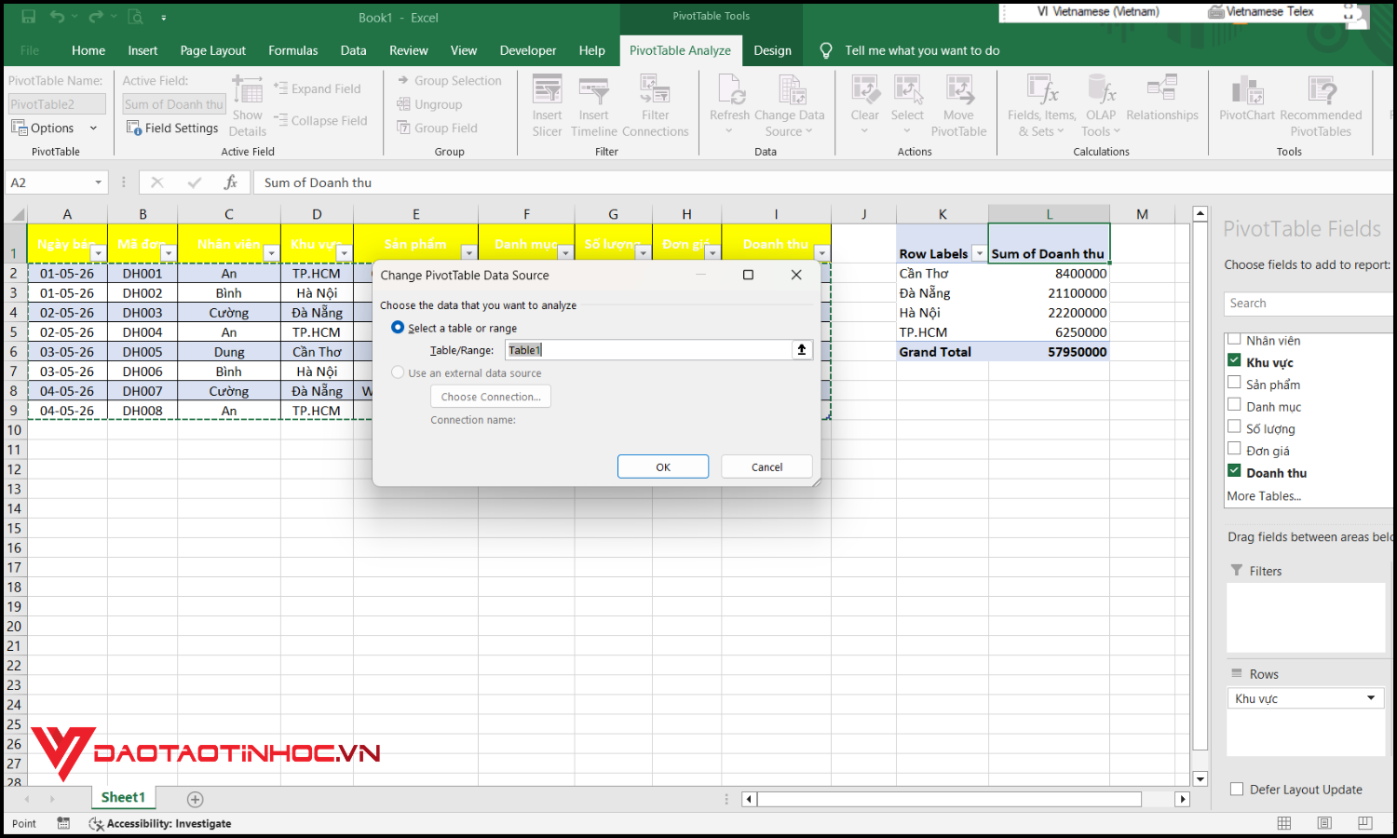Click the collapse dialog range-picker arrow
The height and width of the screenshot is (838, 1397).
coord(802,350)
